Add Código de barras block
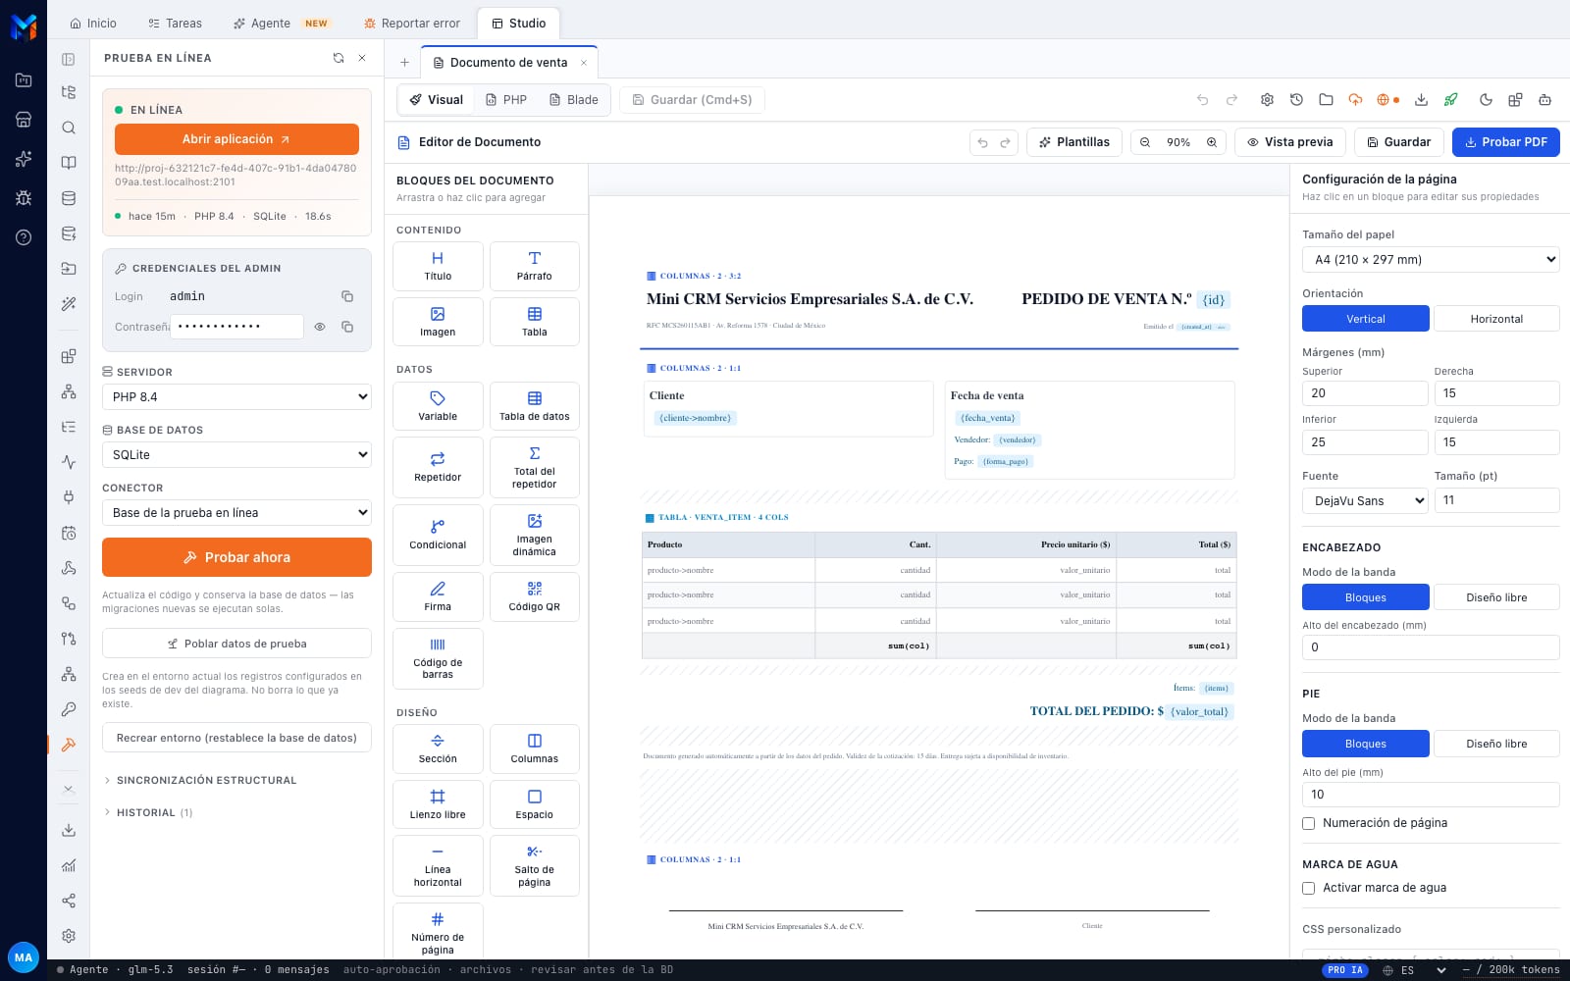Viewport: 1570px width, 981px height. (x=438, y=658)
